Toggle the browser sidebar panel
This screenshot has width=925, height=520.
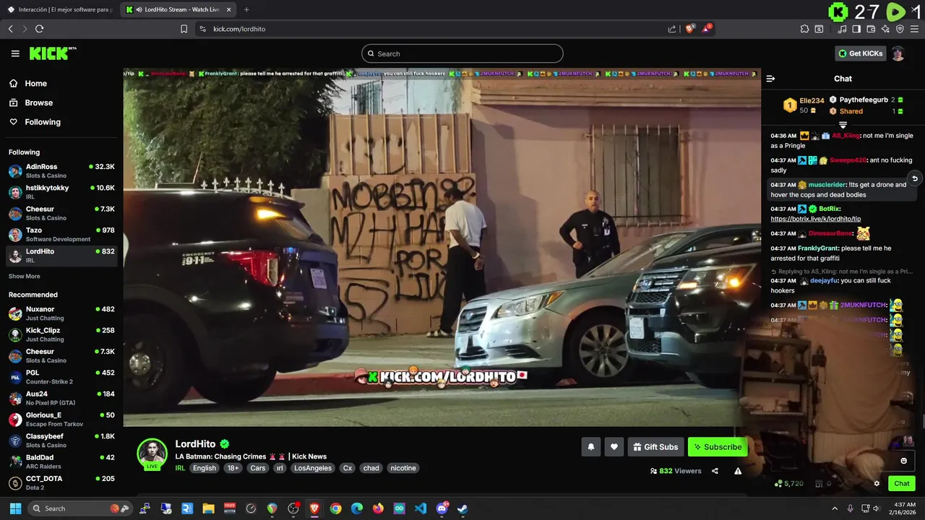click(856, 29)
